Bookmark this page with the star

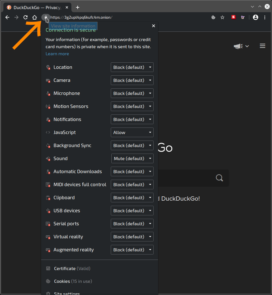pos(222,17)
